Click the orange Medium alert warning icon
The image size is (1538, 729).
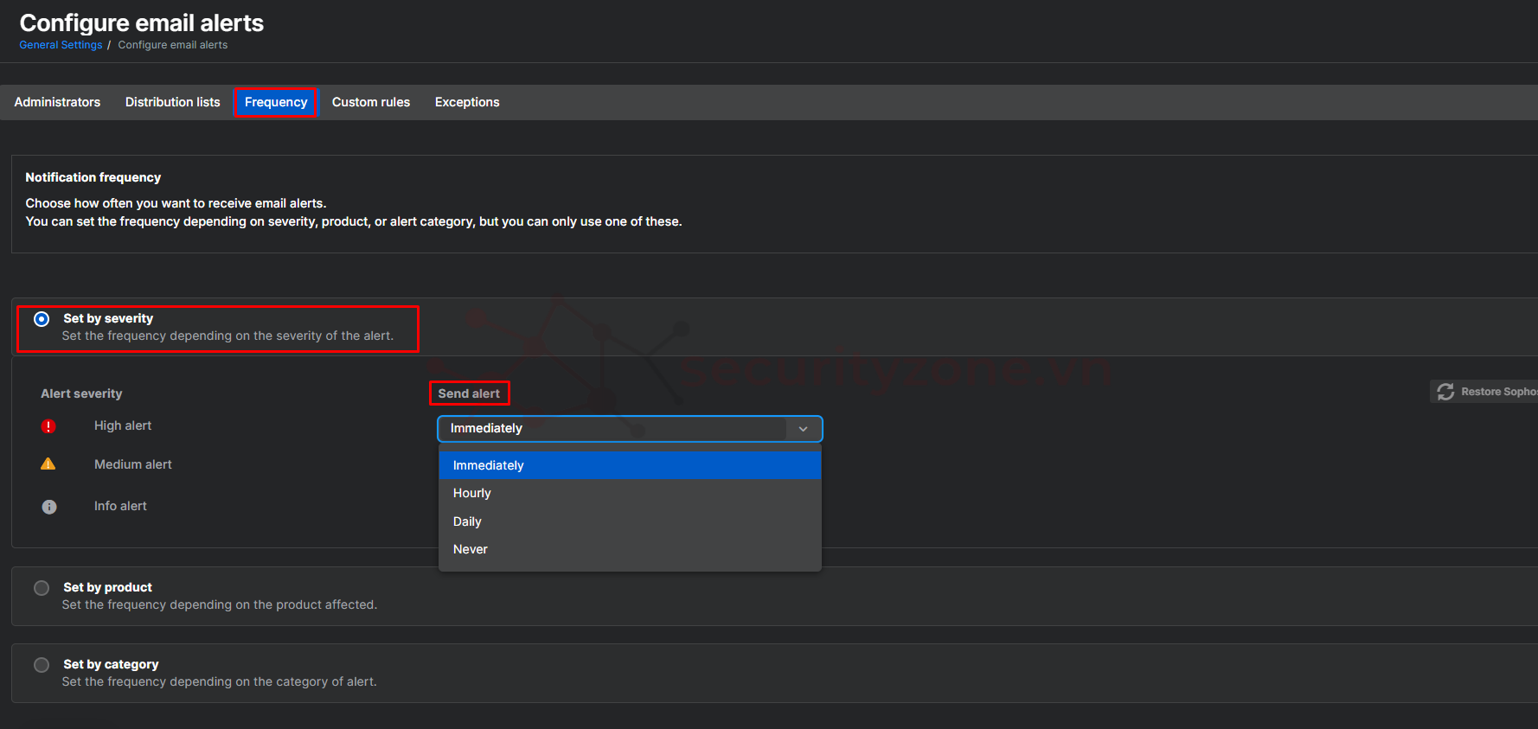(48, 464)
